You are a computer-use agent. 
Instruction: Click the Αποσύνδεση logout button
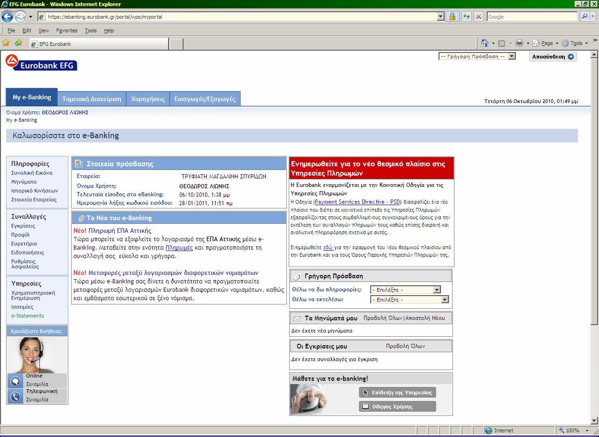pyautogui.click(x=553, y=57)
